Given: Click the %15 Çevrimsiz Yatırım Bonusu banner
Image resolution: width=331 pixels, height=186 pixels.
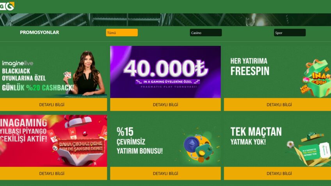Looking at the screenshot, I should tap(165, 141).
